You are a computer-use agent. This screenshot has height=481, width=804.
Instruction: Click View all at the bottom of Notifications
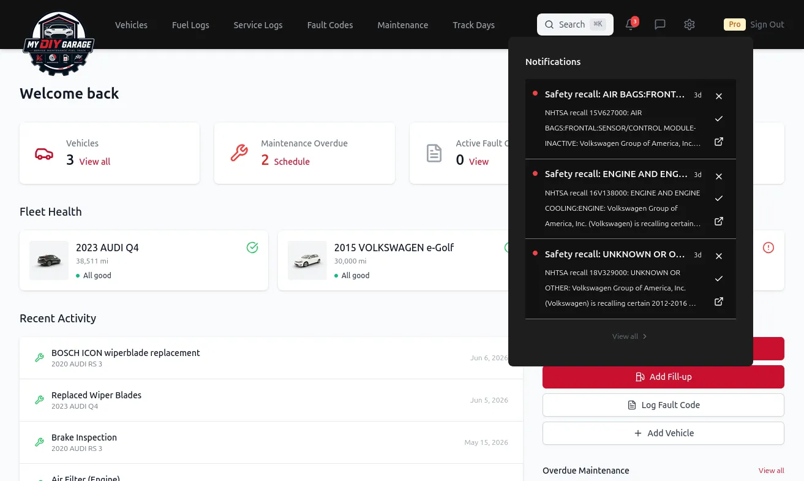(x=630, y=336)
